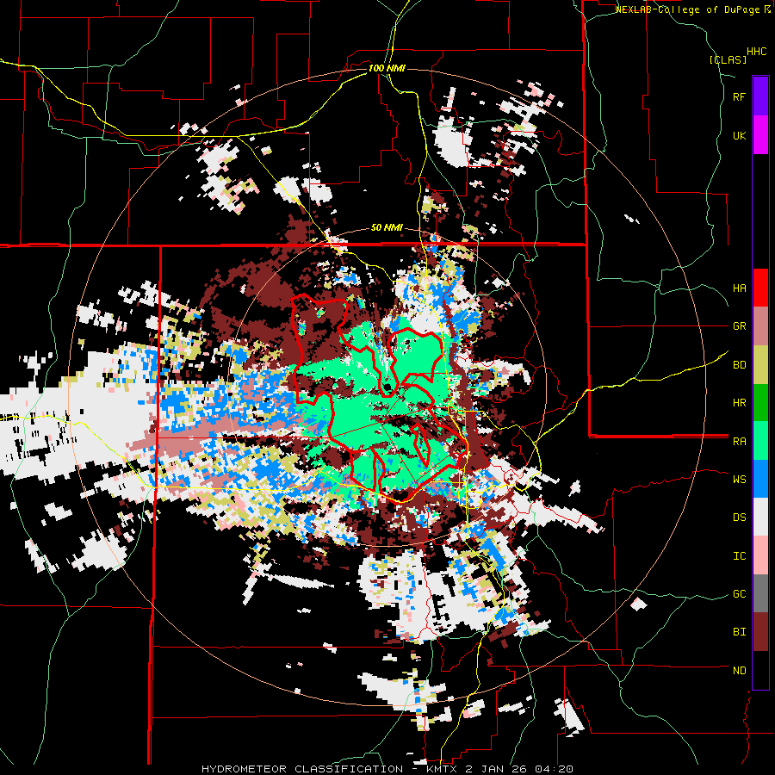
Task: Click the WS legend label
Action: pos(739,479)
